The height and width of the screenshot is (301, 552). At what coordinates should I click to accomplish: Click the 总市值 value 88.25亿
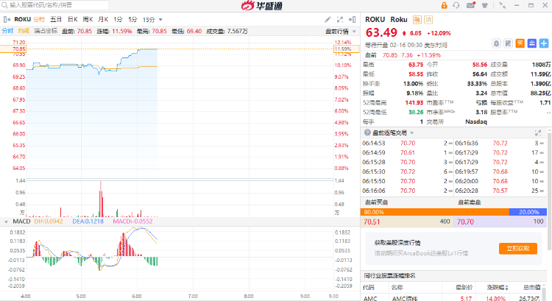pos(540,93)
